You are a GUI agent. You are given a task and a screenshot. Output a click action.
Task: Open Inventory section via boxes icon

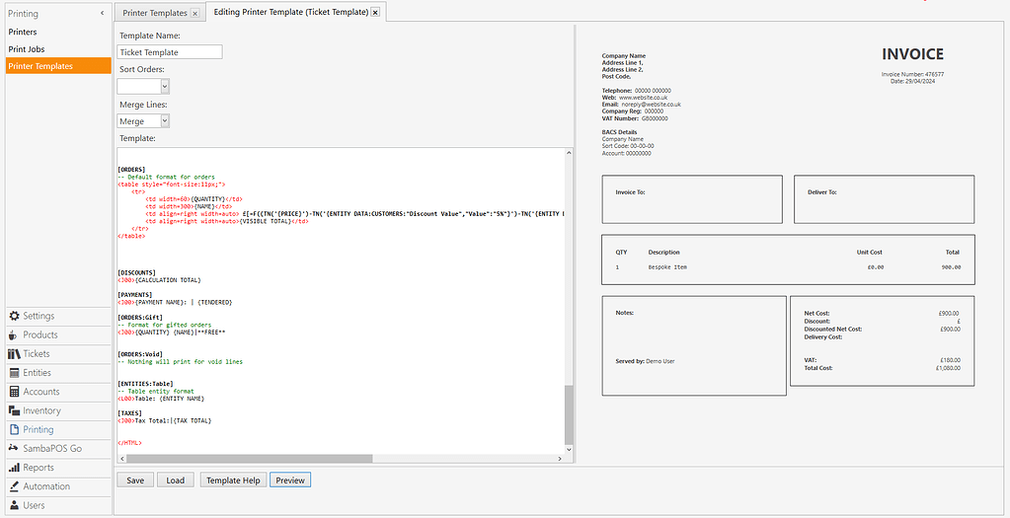point(14,410)
